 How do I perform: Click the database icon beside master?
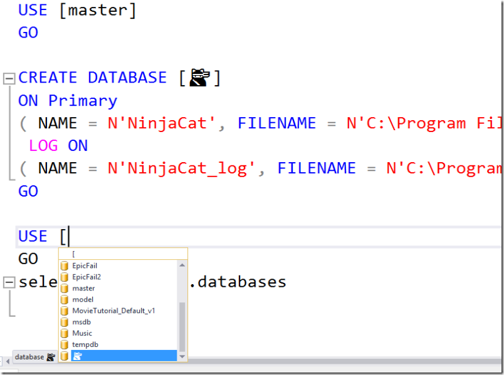pyautogui.click(x=65, y=289)
